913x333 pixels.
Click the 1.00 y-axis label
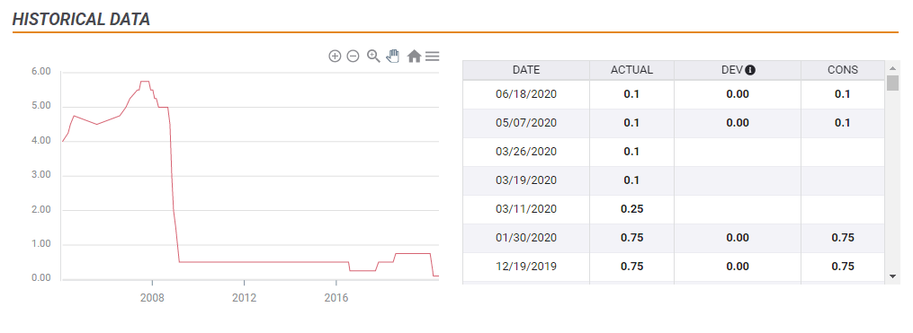click(41, 244)
